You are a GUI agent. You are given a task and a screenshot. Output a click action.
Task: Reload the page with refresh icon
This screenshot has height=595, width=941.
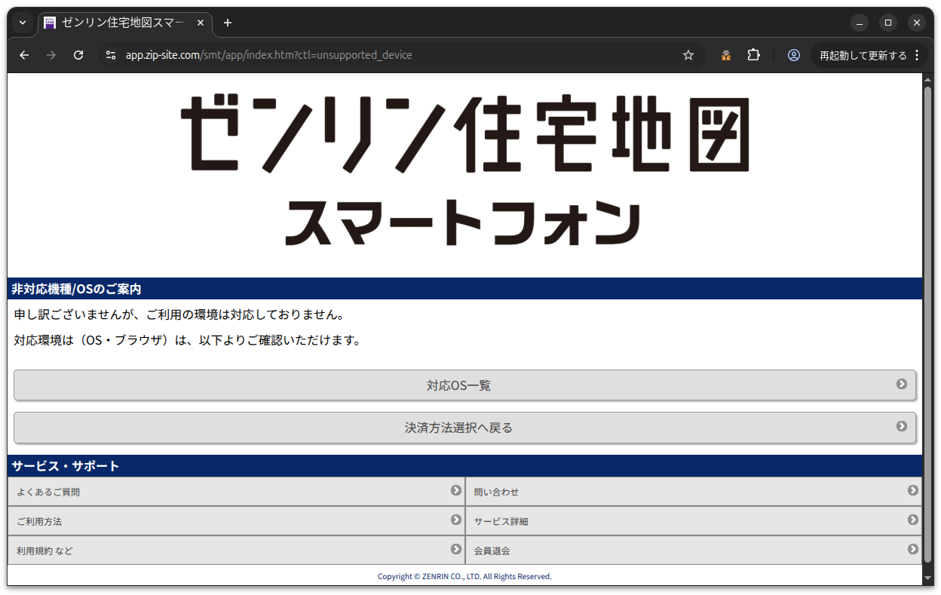(x=78, y=55)
